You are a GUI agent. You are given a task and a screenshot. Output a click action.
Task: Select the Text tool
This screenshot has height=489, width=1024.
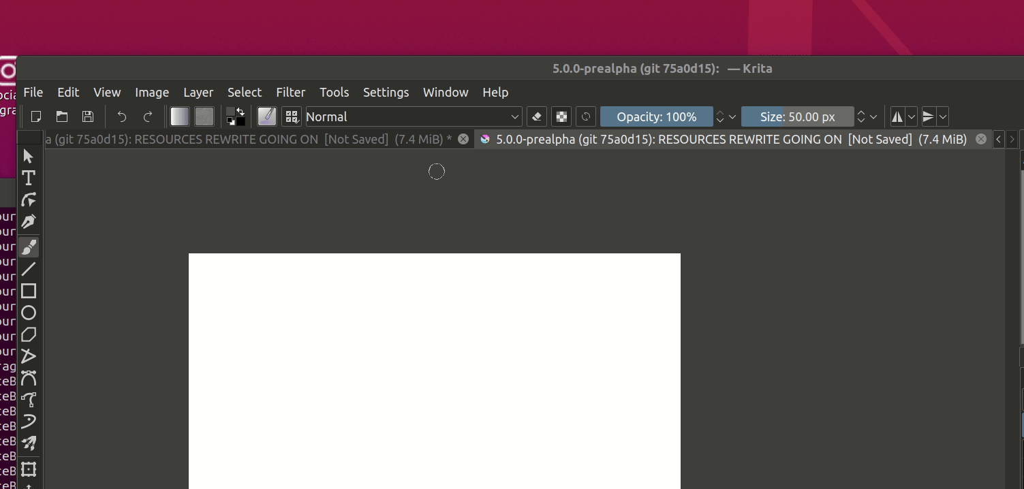29,178
